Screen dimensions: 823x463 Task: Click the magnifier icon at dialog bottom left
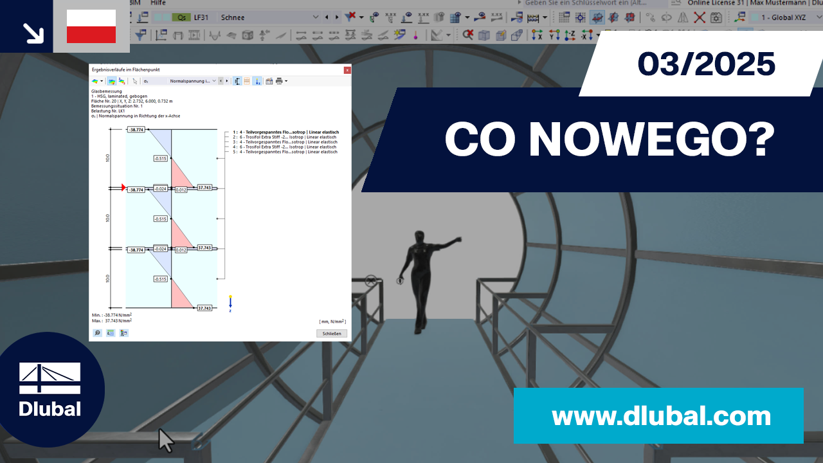point(97,333)
